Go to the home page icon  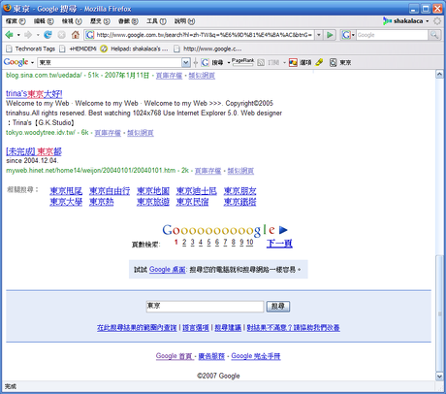(76, 35)
